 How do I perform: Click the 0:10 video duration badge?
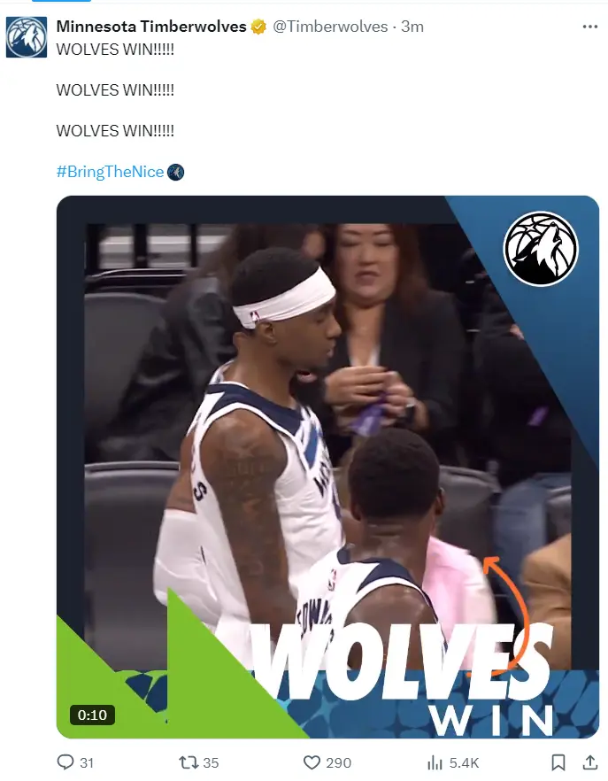[x=92, y=715]
